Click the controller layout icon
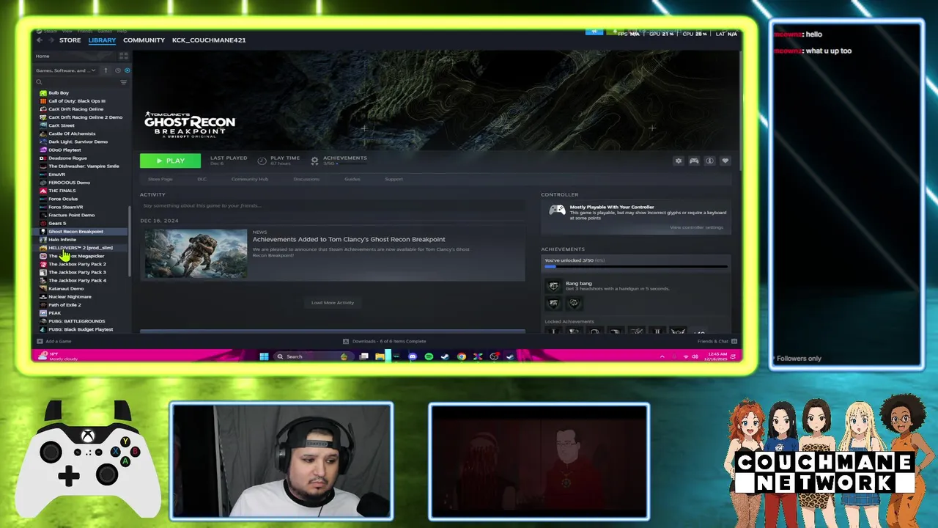The height and width of the screenshot is (528, 938). pos(694,161)
